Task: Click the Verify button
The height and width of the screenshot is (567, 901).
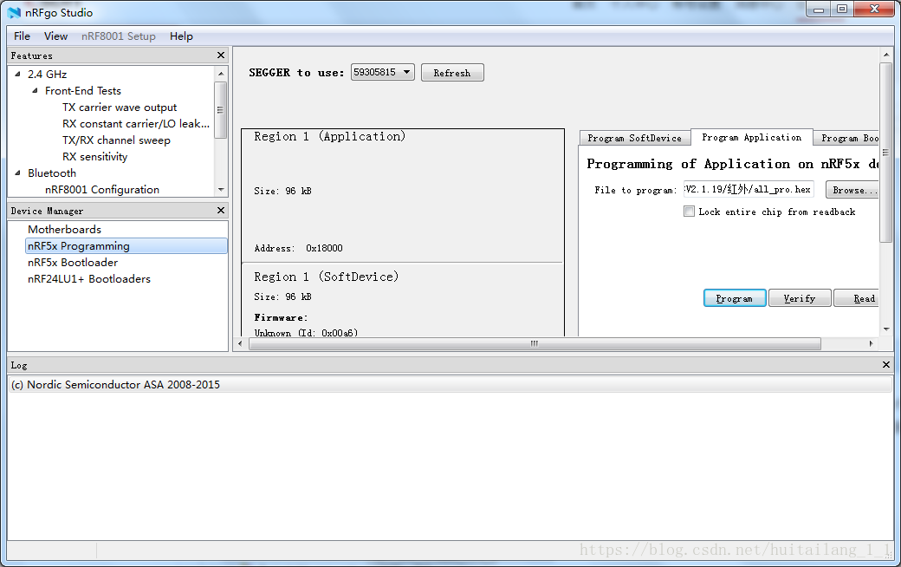Action: click(800, 298)
